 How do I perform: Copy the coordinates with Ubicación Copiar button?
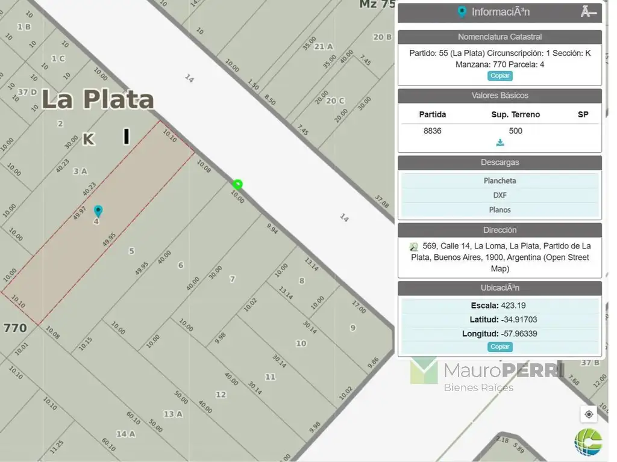click(x=500, y=346)
